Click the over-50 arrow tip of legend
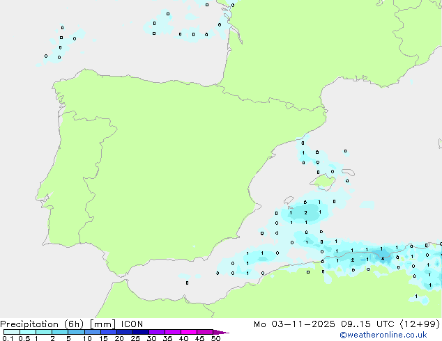 coord(221,332)
